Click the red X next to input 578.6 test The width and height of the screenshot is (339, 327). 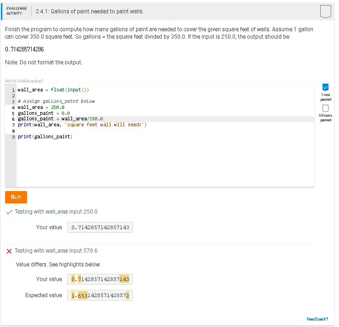(x=9, y=251)
